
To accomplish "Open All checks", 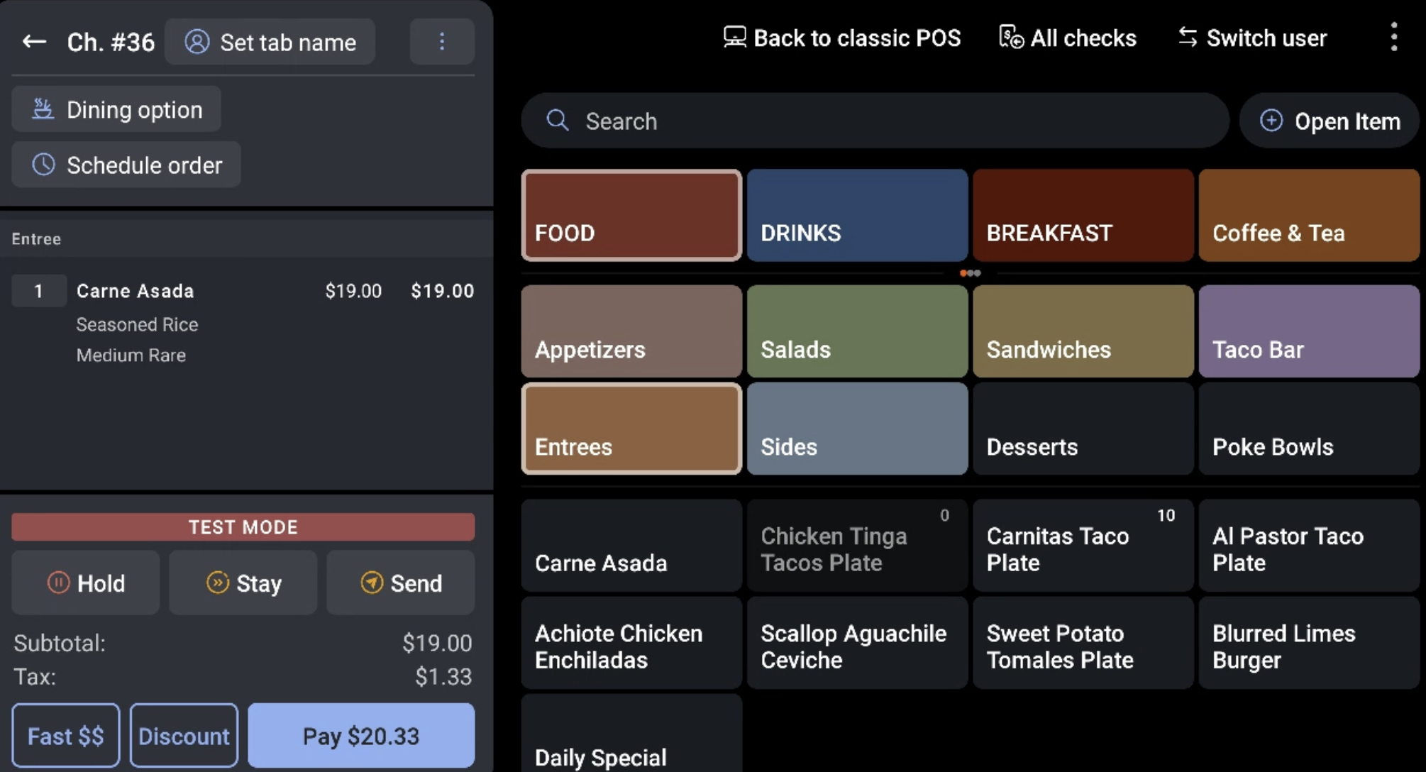I will [1067, 38].
